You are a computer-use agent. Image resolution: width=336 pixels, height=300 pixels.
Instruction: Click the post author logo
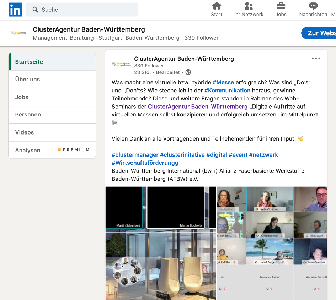click(121, 64)
